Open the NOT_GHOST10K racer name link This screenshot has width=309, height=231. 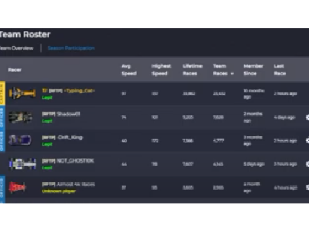(x=68, y=160)
